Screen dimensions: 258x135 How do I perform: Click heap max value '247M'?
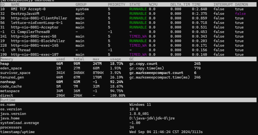[x=97, y=64]
